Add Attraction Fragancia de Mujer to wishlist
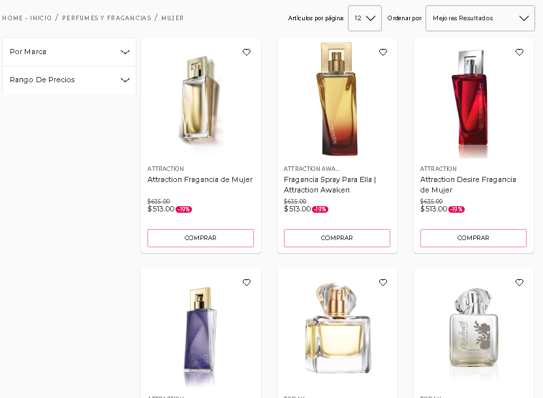543x398 pixels. click(x=247, y=52)
